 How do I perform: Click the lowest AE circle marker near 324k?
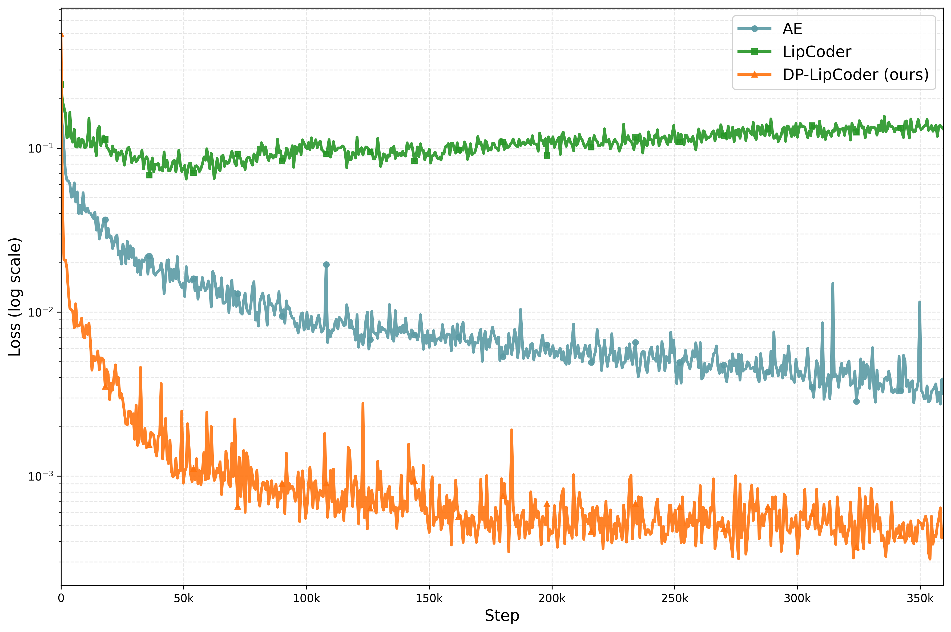pyautogui.click(x=856, y=401)
